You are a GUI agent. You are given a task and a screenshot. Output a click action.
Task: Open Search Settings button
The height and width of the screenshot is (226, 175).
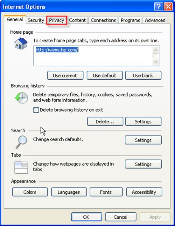point(143,140)
